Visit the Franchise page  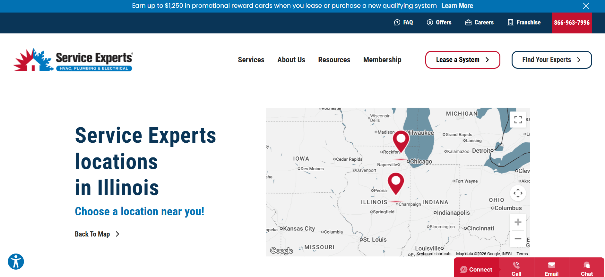[x=524, y=22]
